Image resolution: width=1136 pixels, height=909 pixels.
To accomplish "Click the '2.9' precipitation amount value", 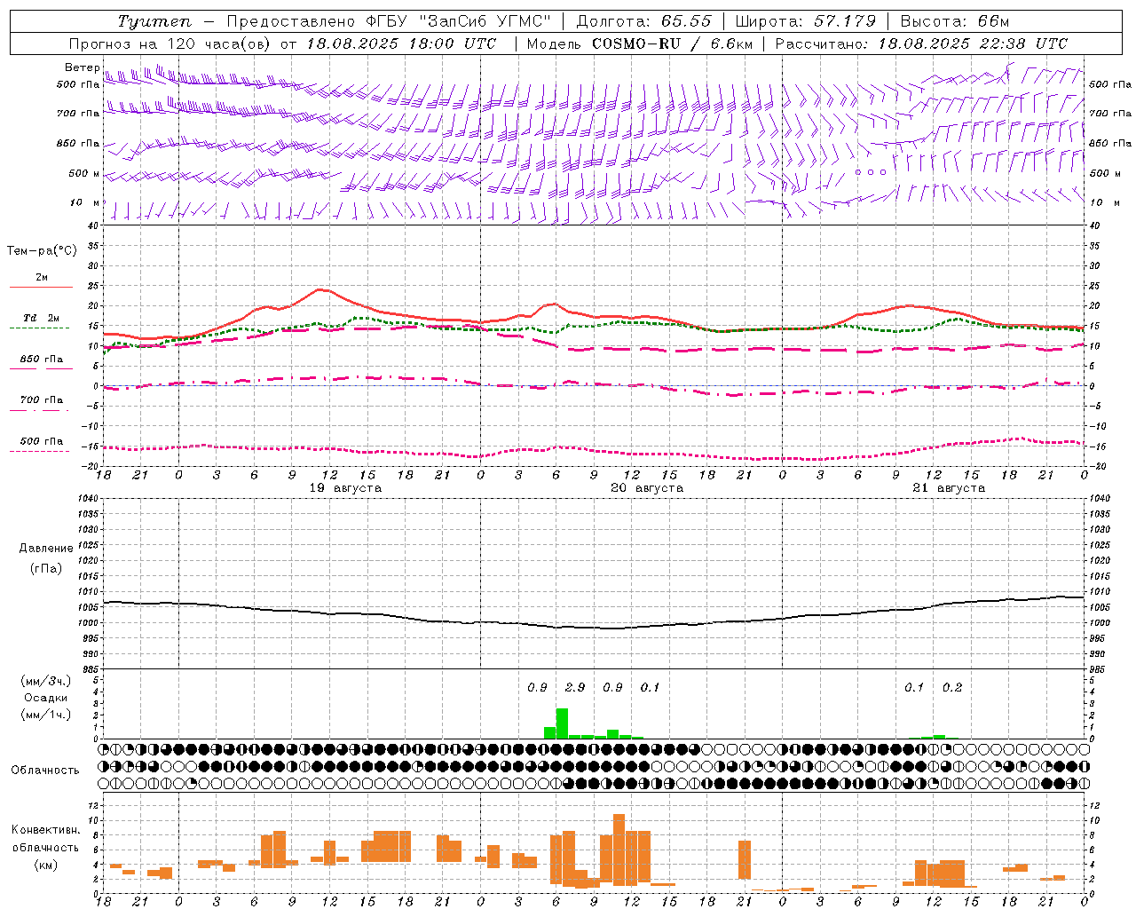I will tap(575, 687).
